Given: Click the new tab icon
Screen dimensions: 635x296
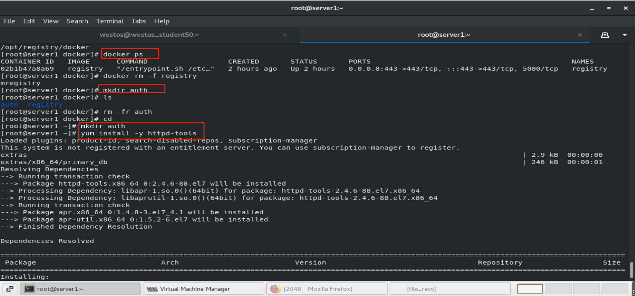Looking at the screenshot, I should click(605, 35).
